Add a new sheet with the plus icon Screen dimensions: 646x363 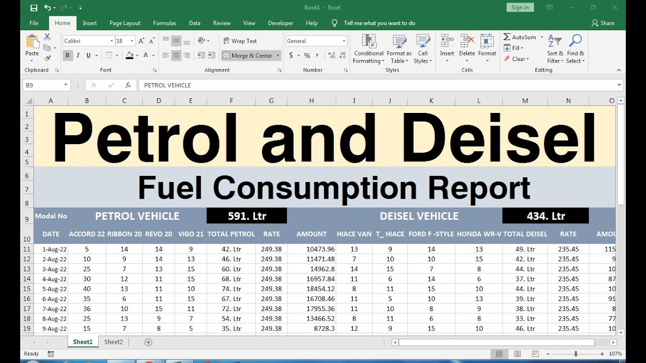click(148, 342)
